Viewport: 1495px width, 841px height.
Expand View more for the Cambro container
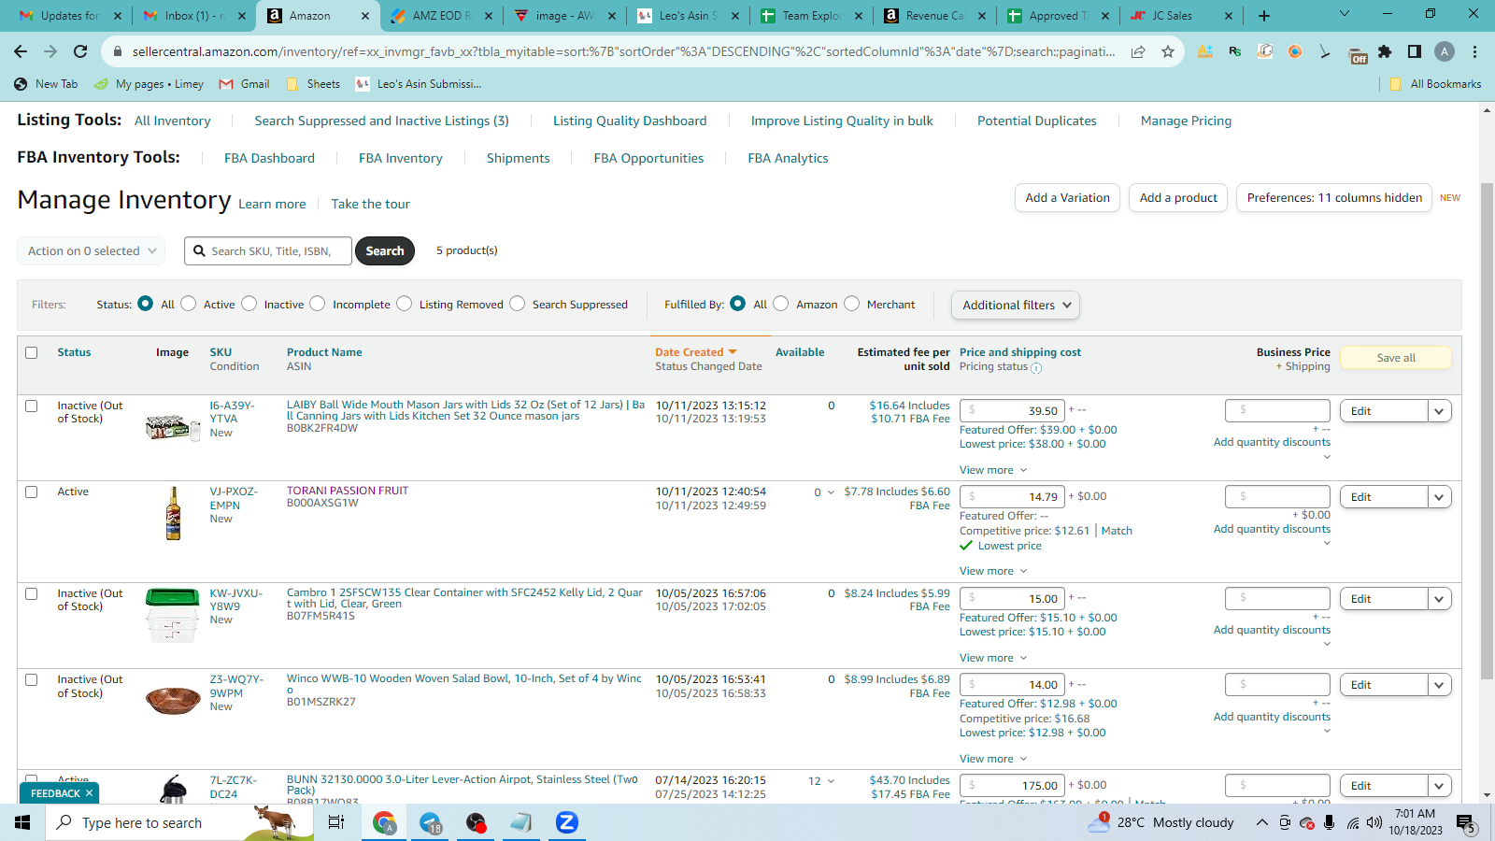[x=993, y=658]
